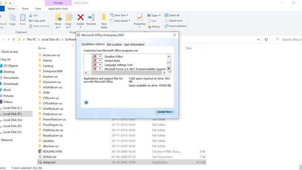Click the New folder icon
Viewport: 302px width, 170px height.
coord(104,17)
